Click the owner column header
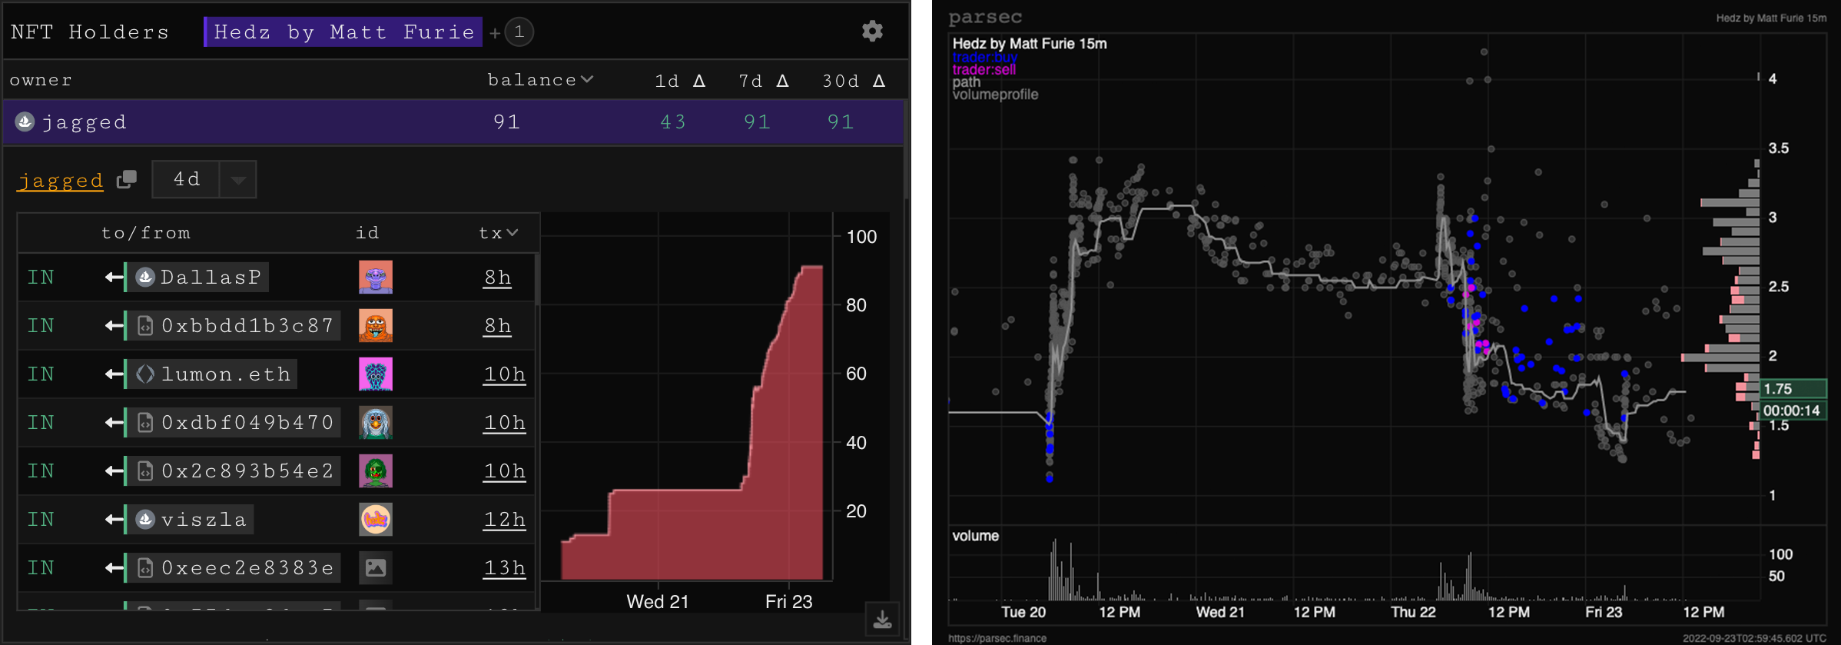Screen dimensions: 1841x645 point(41,80)
